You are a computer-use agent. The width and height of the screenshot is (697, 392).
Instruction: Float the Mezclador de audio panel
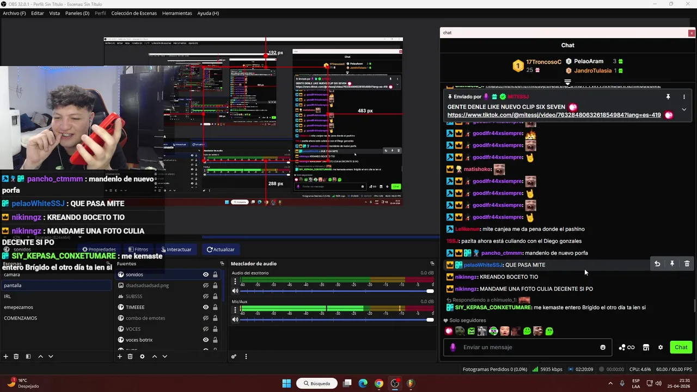pyautogui.click(x=432, y=264)
